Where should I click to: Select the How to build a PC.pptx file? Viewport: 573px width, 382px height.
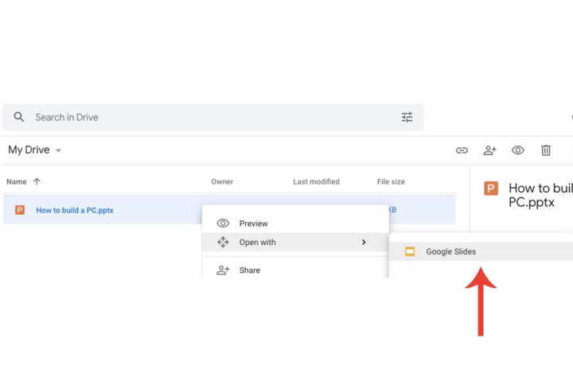pyautogui.click(x=76, y=210)
